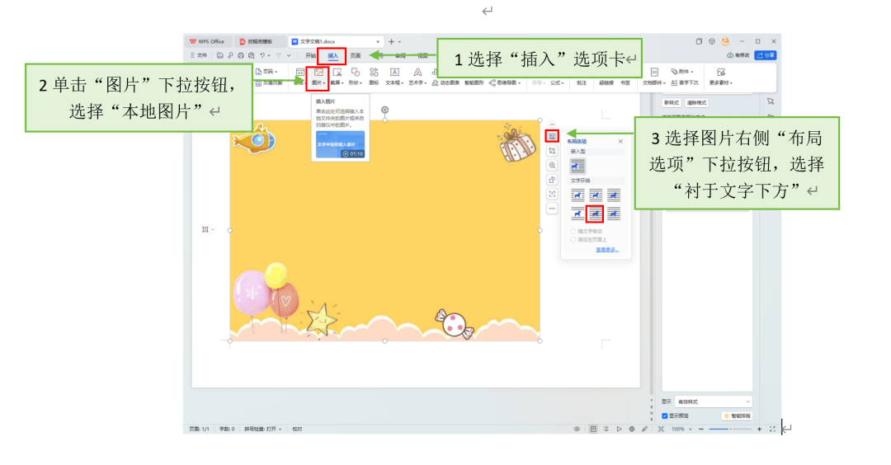Select the 固定在页面上 radio button
891x465 pixels.
point(573,240)
